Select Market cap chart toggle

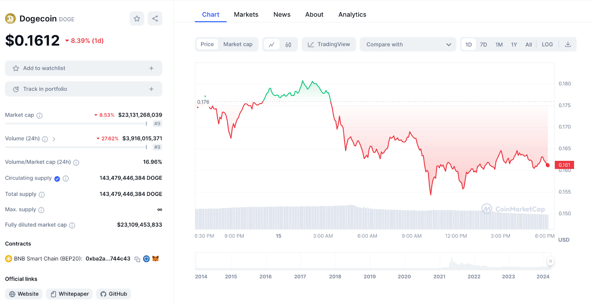[238, 44]
